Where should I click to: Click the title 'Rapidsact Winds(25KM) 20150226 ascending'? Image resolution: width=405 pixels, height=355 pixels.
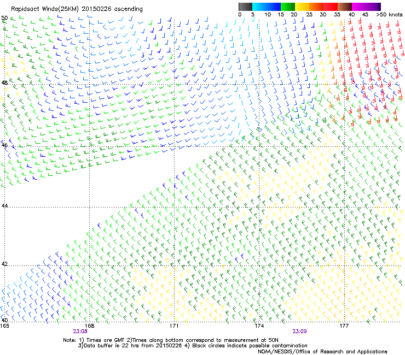pyautogui.click(x=77, y=9)
